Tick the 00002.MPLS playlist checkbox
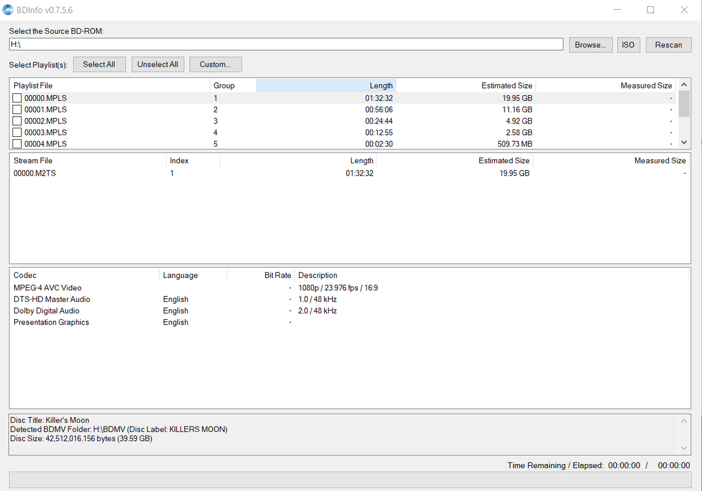Image resolution: width=702 pixels, height=491 pixels. [17, 121]
